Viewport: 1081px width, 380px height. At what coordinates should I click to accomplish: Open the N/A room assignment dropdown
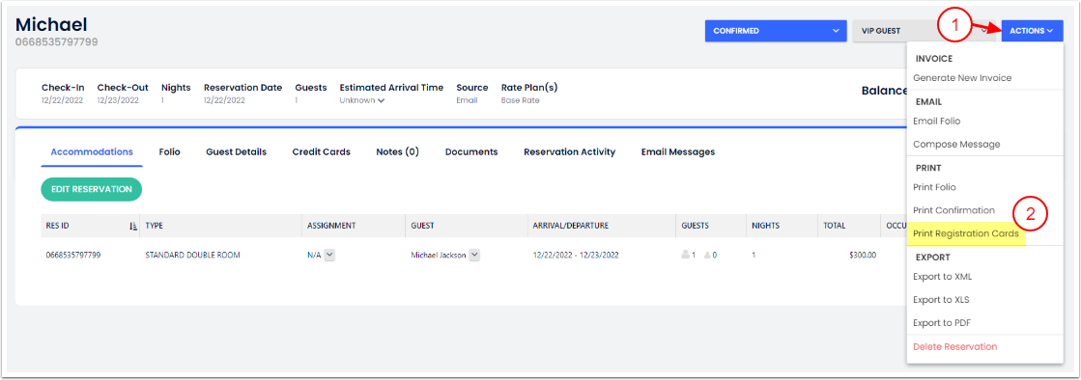pos(329,255)
